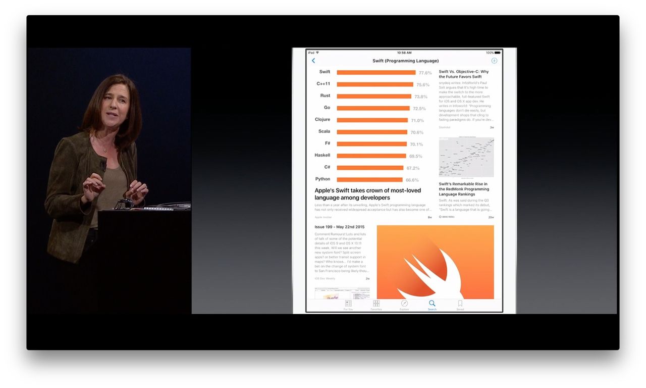Click the "Scala" chart label
646x388 pixels.
pyautogui.click(x=324, y=131)
